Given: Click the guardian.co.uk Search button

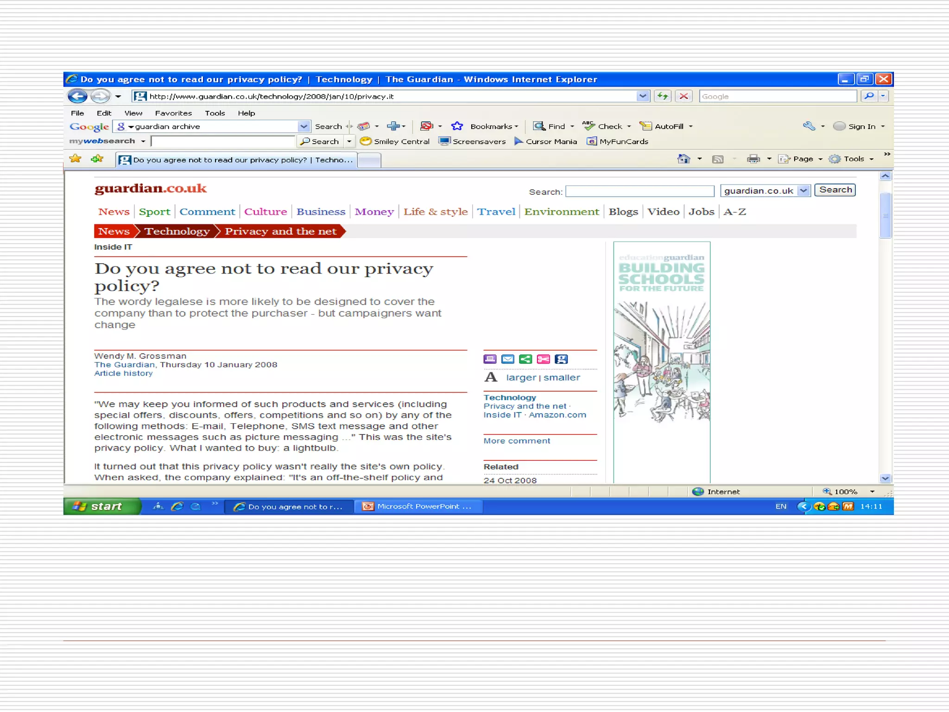Looking at the screenshot, I should [835, 190].
